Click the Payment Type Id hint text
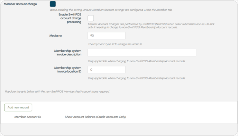The width and height of the screenshot is (238, 136). pos(115,44)
